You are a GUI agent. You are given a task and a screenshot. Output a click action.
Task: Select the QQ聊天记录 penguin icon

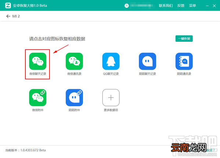pyautogui.click(x=111, y=61)
